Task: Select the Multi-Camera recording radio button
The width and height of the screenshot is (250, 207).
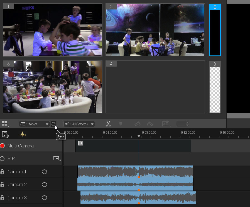Action: tap(3, 146)
